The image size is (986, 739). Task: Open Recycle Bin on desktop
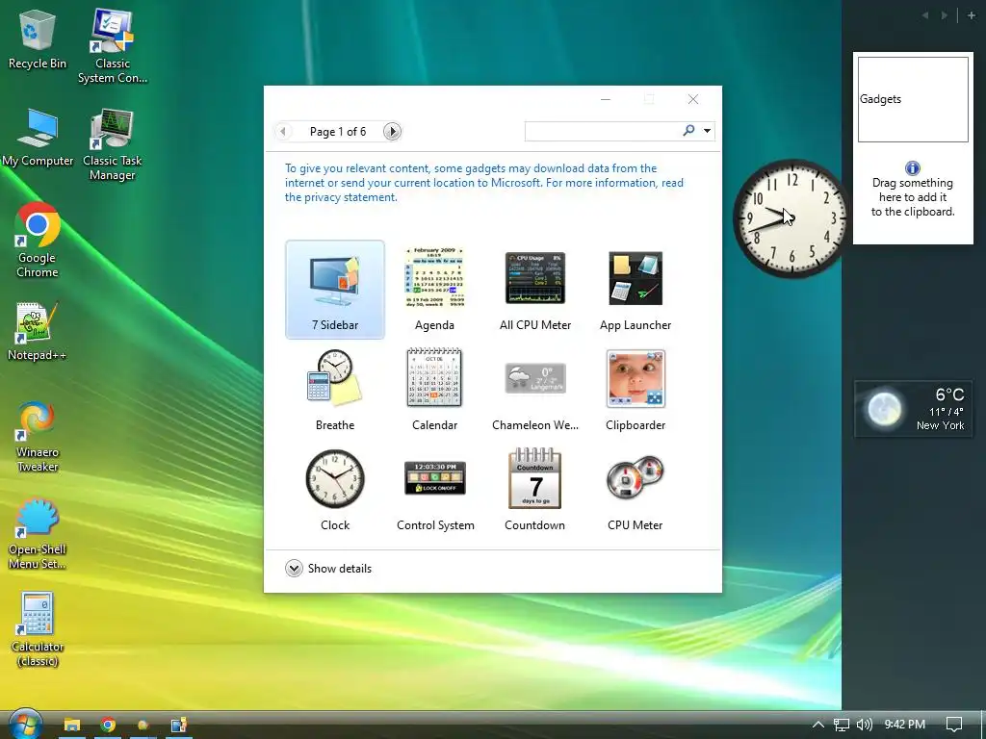38,38
